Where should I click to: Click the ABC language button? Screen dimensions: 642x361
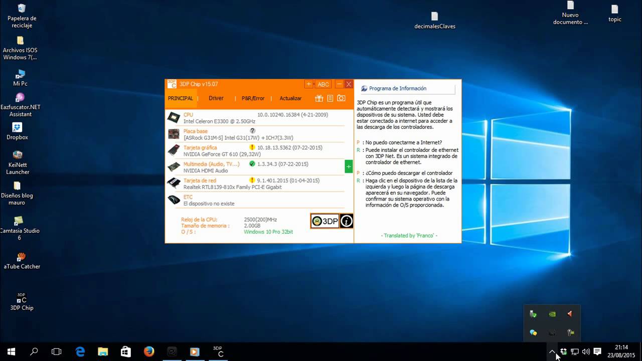point(324,84)
